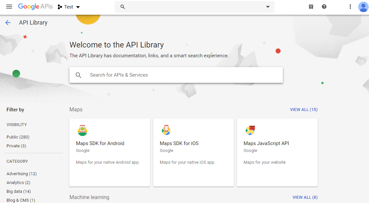Open the gift free trial icon
369x203 pixels.
[x=311, y=7]
